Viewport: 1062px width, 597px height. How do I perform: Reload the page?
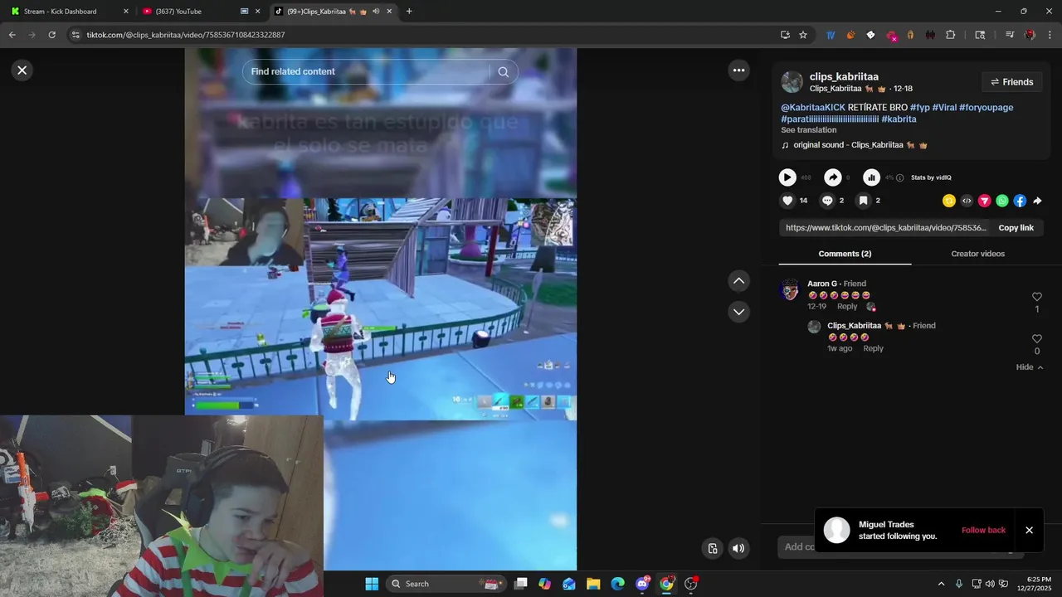coord(51,35)
